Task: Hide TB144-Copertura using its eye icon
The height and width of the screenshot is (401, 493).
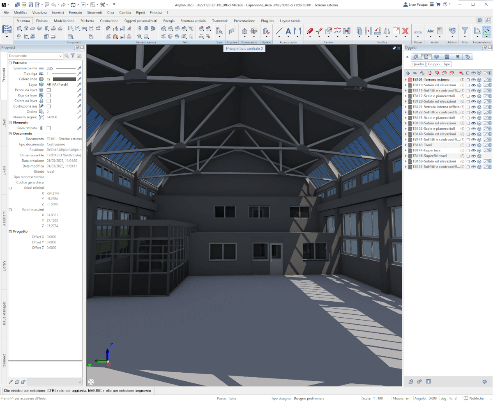Action: point(473,151)
